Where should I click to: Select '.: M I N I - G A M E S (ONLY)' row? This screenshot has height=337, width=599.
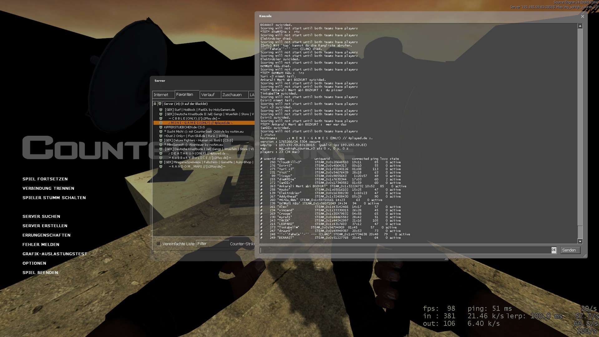point(204,123)
